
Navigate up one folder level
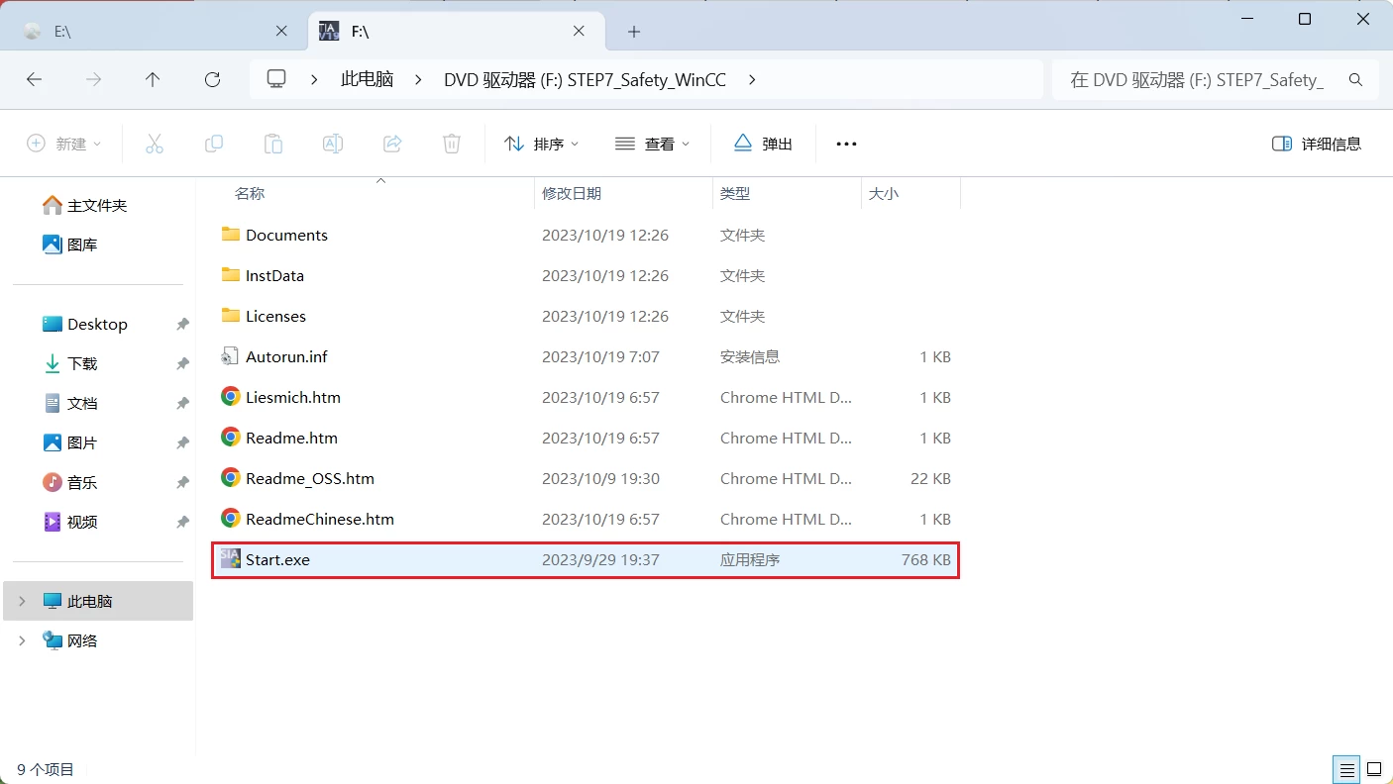pos(153,80)
